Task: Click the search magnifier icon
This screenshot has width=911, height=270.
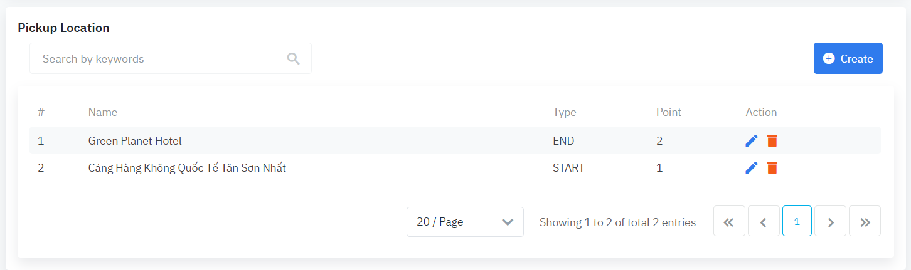Action: pos(293,58)
